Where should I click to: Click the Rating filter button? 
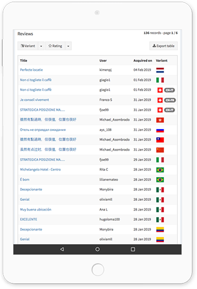[x=55, y=46]
